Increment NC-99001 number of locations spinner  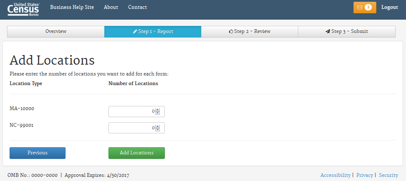point(158,126)
